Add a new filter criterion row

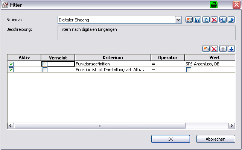(206, 49)
